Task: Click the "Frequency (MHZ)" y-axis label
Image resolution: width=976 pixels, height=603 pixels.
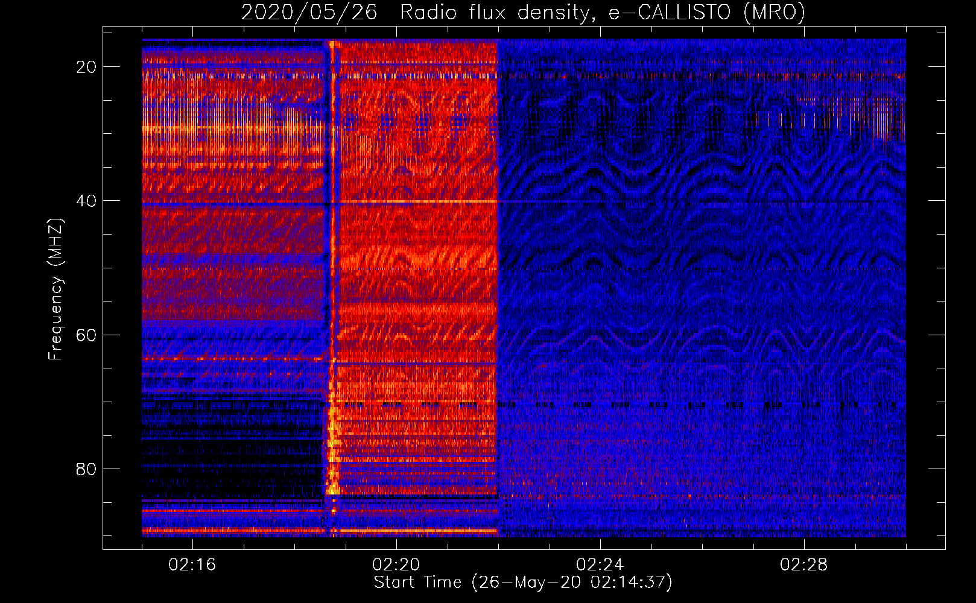Action: pyautogui.click(x=55, y=289)
